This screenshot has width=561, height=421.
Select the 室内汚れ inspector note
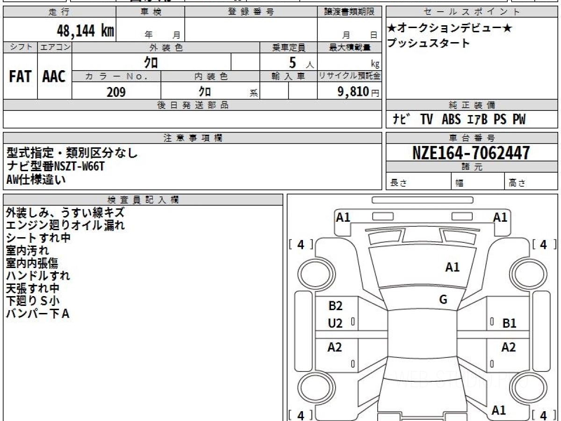click(x=28, y=251)
